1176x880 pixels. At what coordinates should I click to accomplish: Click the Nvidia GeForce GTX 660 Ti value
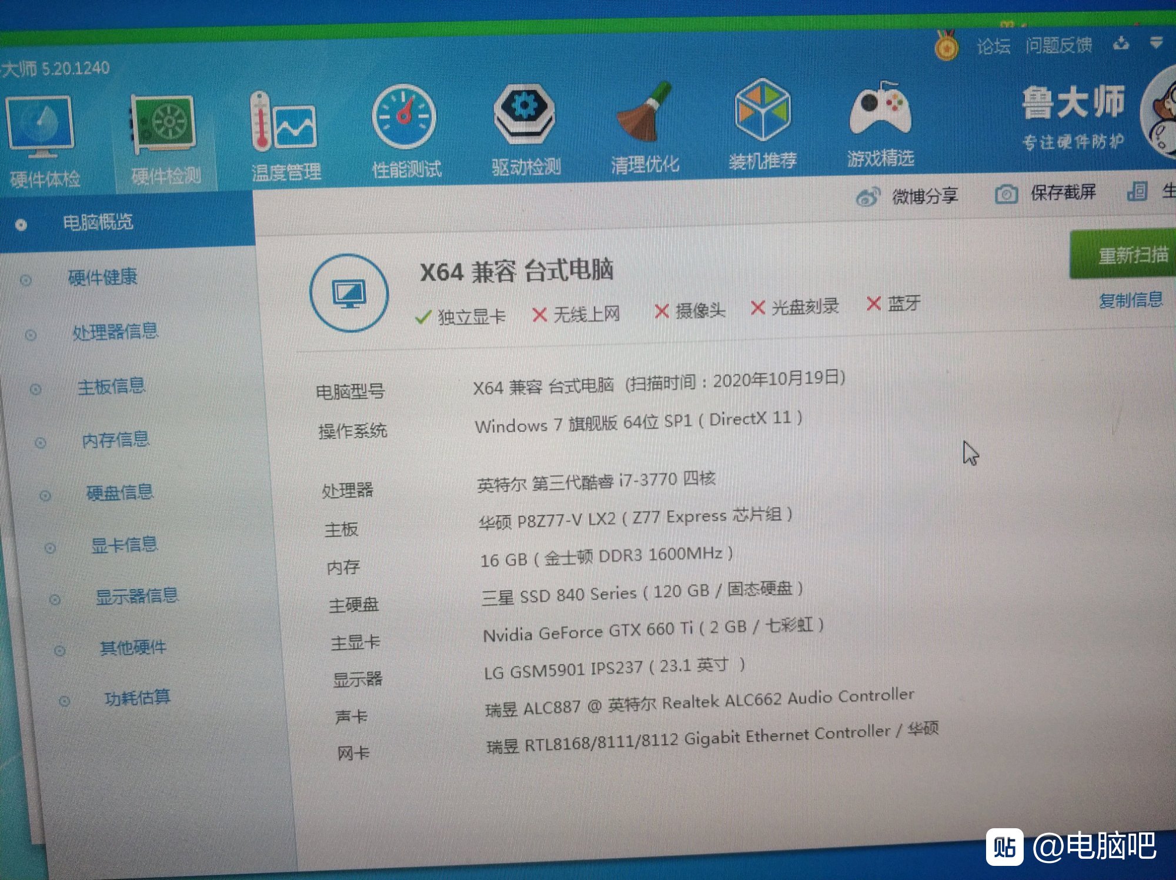(x=653, y=629)
